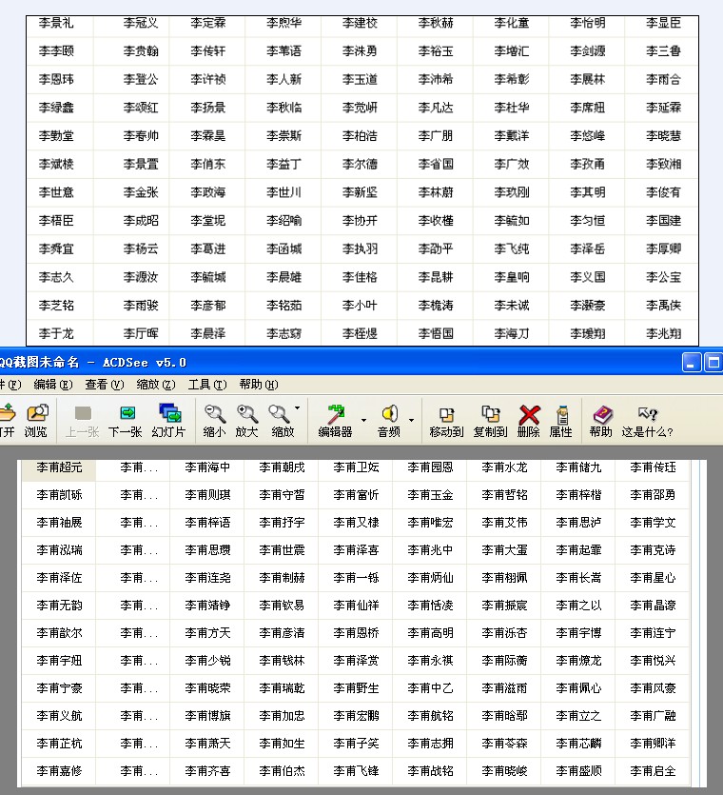The width and height of the screenshot is (723, 795).
Task: Click the name 李甫之以
Action: point(578,606)
